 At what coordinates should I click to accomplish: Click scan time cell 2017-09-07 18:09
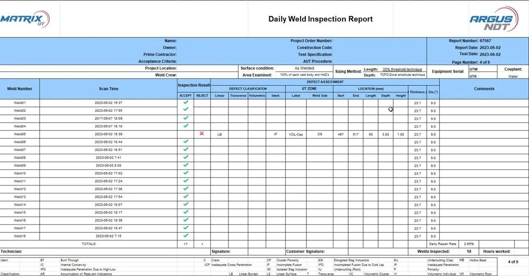click(109, 118)
